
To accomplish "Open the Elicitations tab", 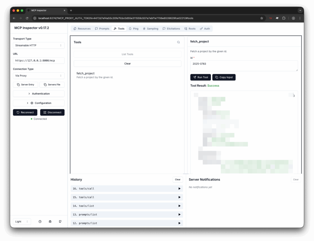I will pos(171,28).
